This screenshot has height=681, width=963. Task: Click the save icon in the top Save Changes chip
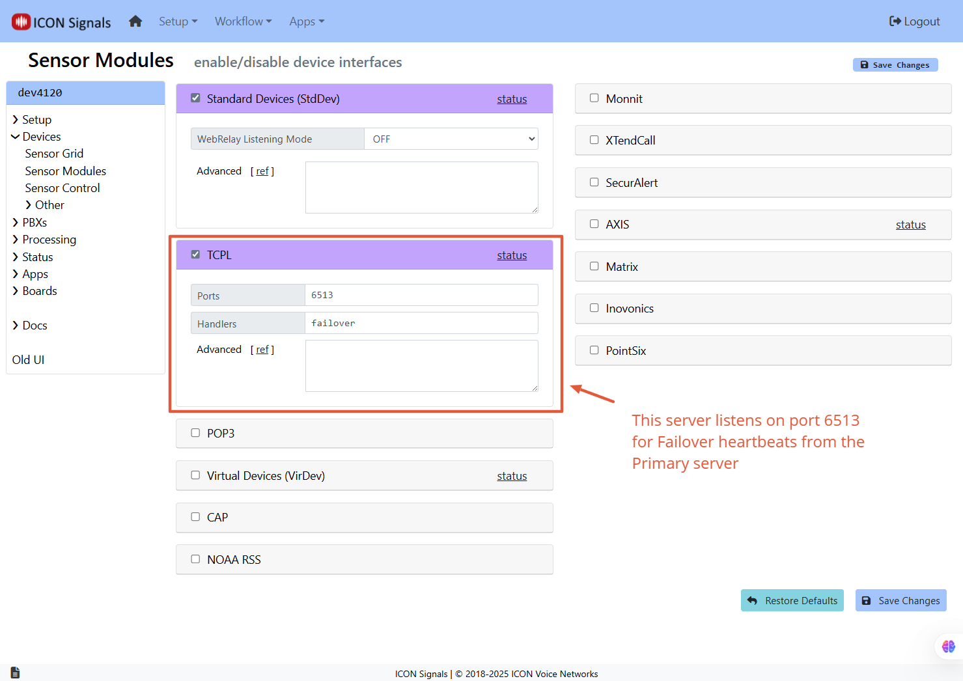click(865, 64)
